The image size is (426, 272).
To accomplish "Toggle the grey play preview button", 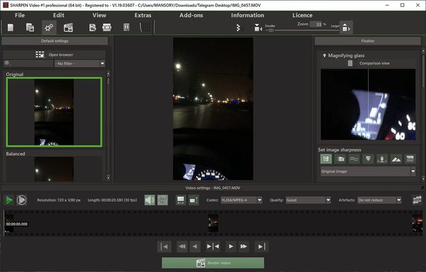I will [22, 200].
